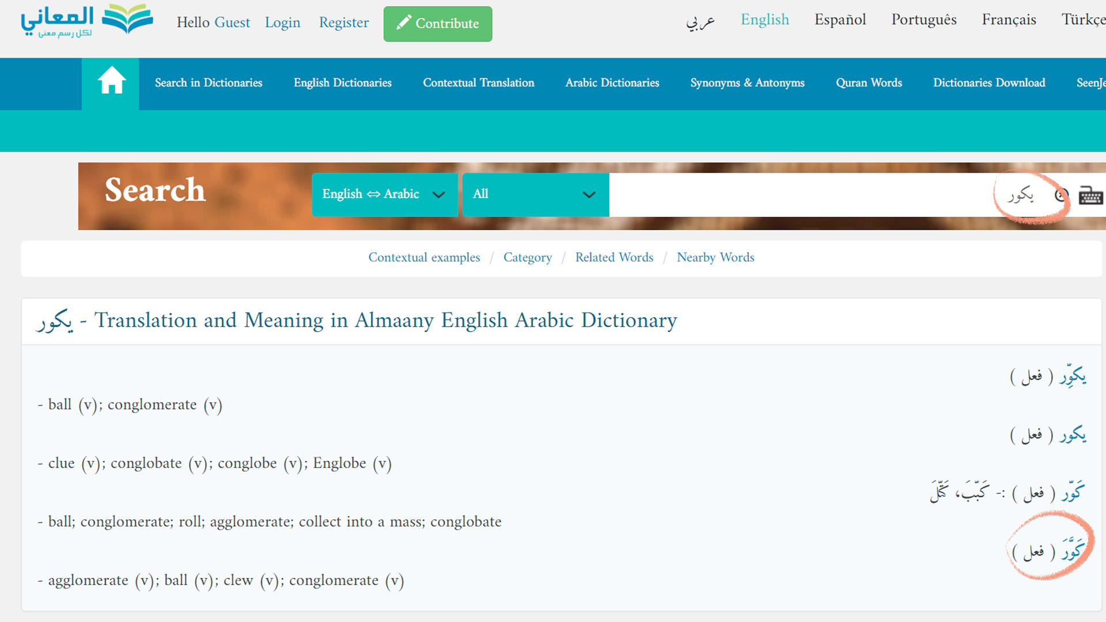Expand the English ⇔ Arabic language dropdown

(x=384, y=195)
